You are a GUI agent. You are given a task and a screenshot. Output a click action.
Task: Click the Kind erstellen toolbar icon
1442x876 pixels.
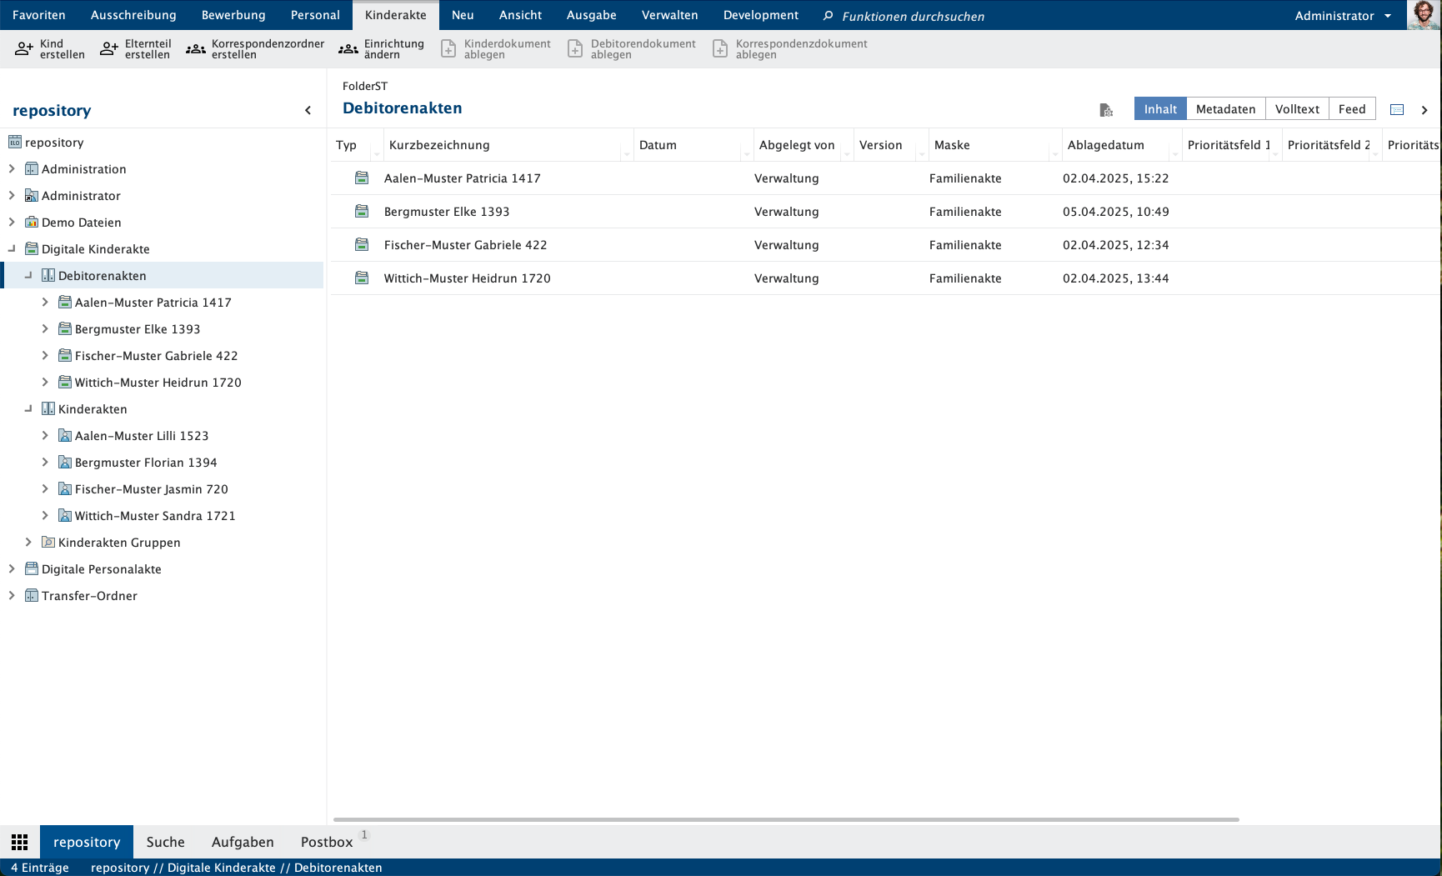tap(24, 49)
